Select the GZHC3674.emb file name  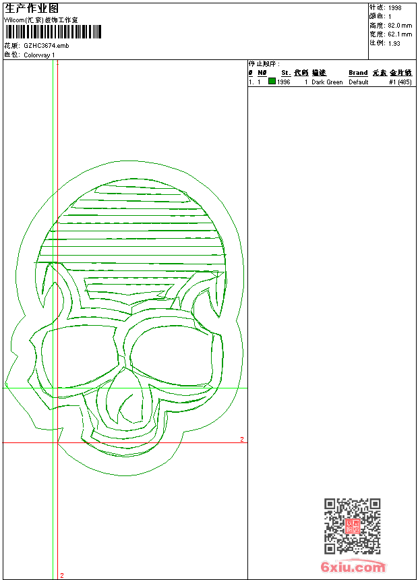(46, 46)
